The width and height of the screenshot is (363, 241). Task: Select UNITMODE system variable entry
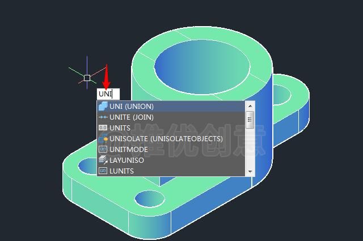click(x=128, y=149)
